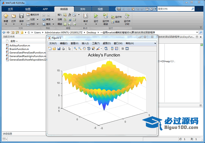Click the percent comment icon
This screenshot has width=205, height=143.
(x=65, y=19)
